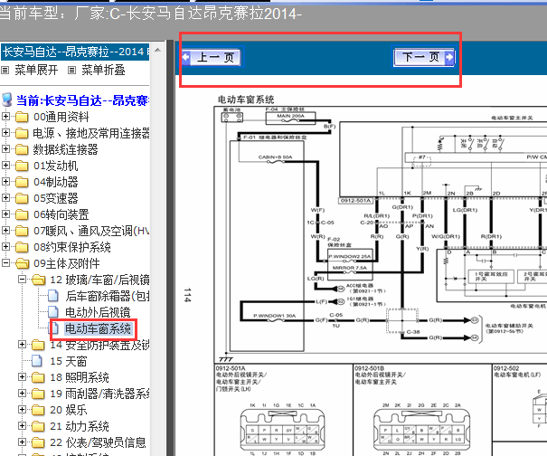The width and height of the screenshot is (547, 456).
Task: Expand the 22 仪表/驾驶员信息 folder
Action: point(22,442)
